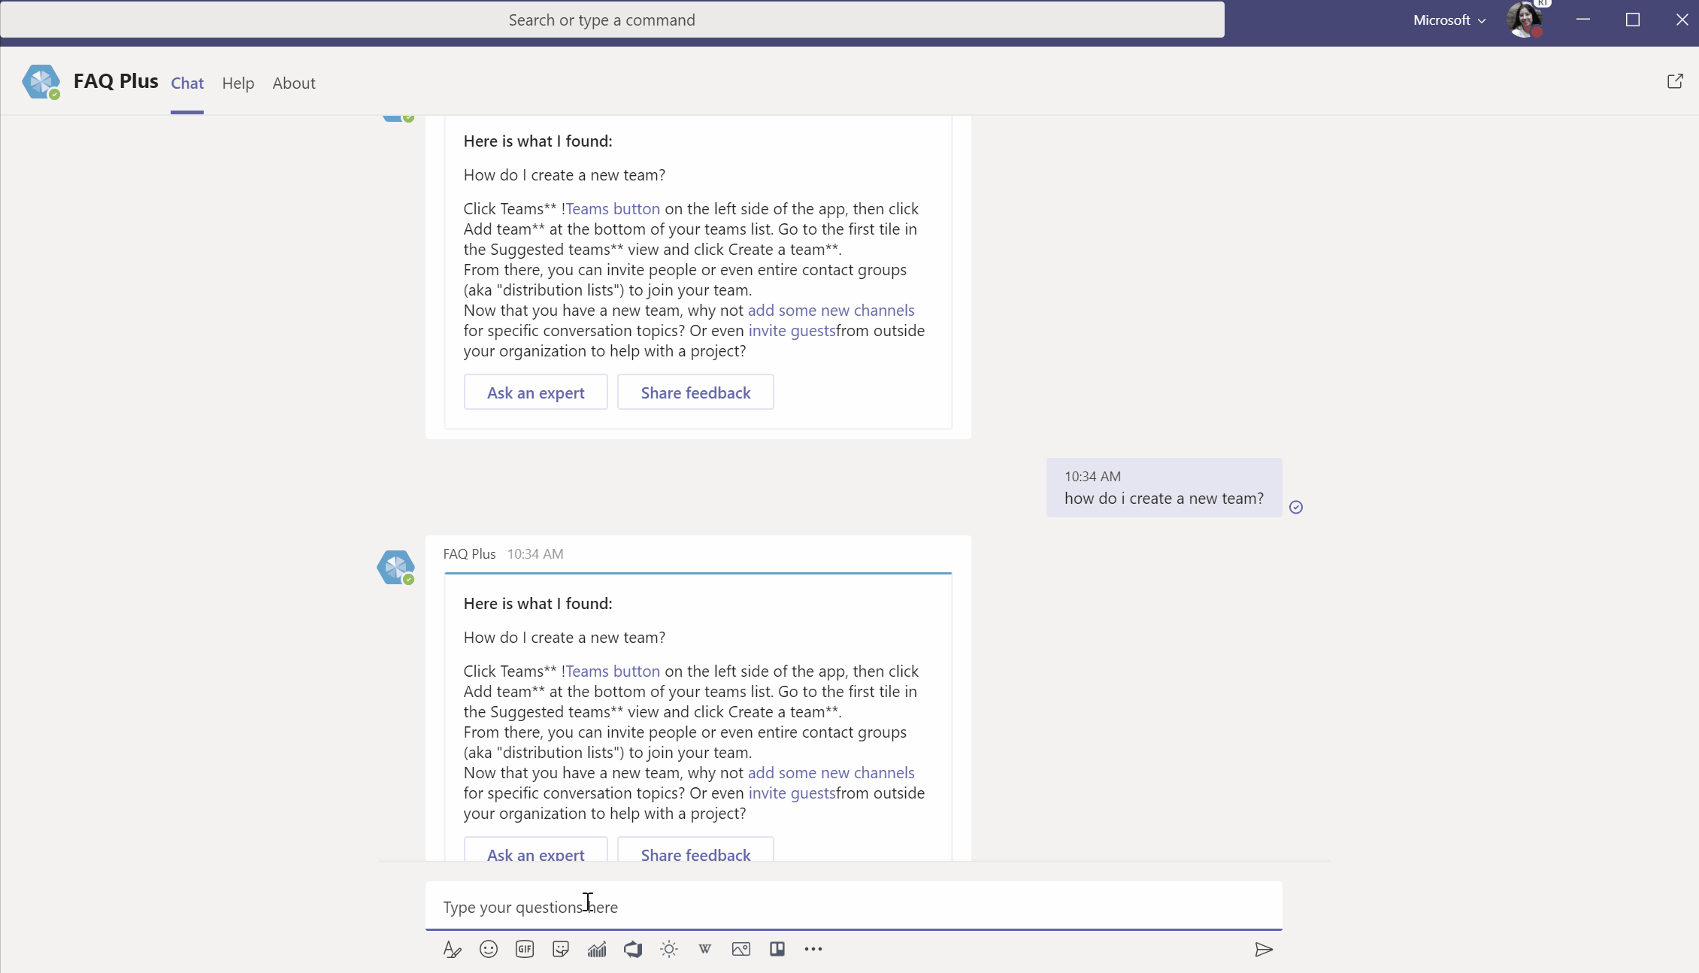Click the Send message arrow button
This screenshot has height=973, width=1699.
(x=1264, y=948)
